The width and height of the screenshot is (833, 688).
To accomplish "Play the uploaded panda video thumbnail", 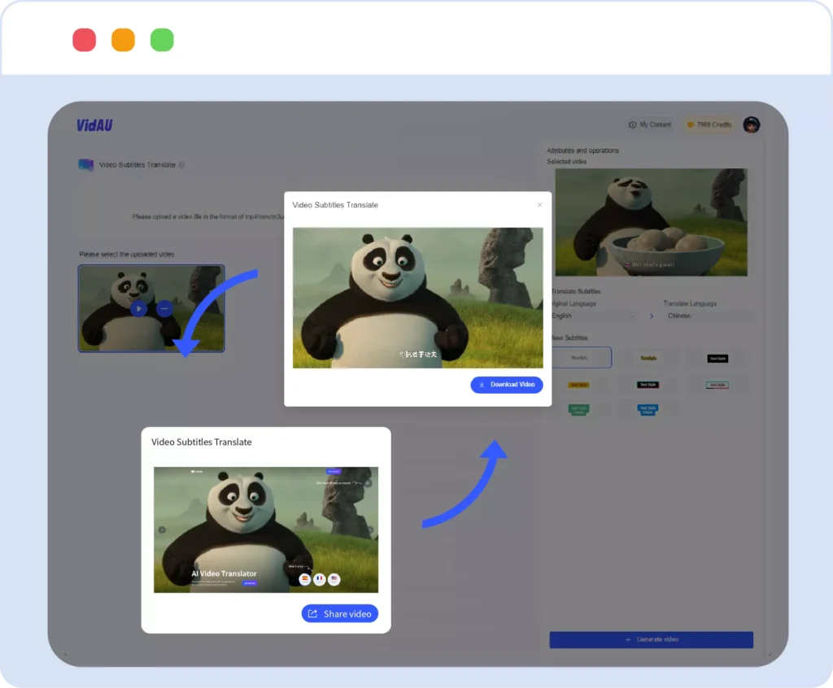I will [x=138, y=308].
